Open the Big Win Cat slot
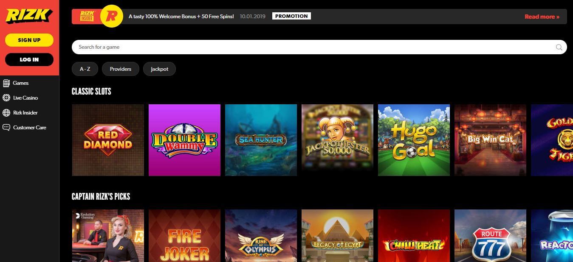 click(x=490, y=140)
